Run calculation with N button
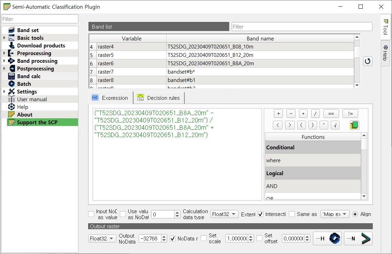Screen dimensions: 392x254 pyautogui.click(x=358, y=239)
